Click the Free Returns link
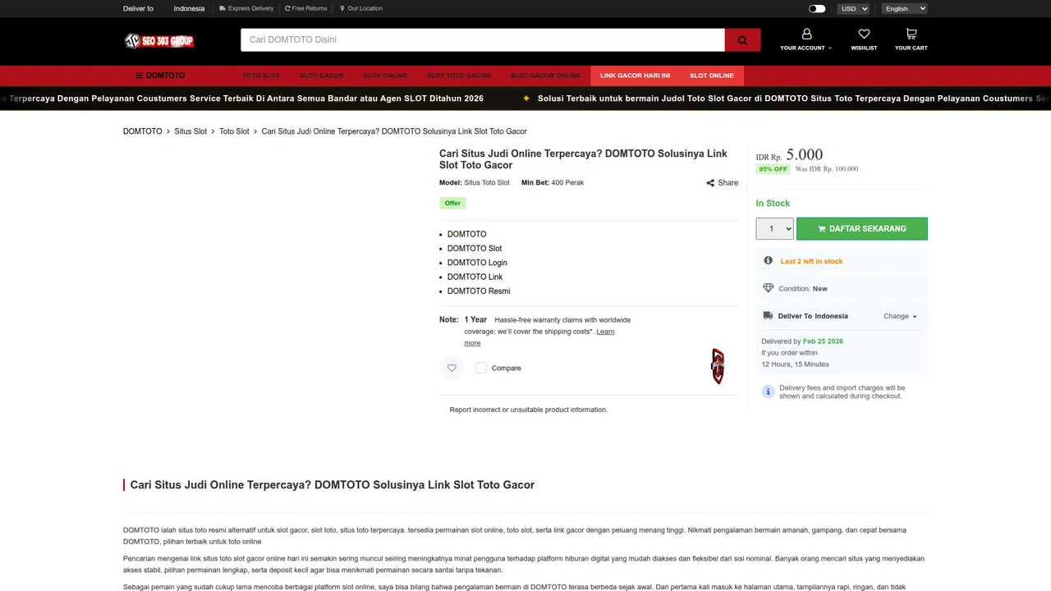 pos(305,8)
